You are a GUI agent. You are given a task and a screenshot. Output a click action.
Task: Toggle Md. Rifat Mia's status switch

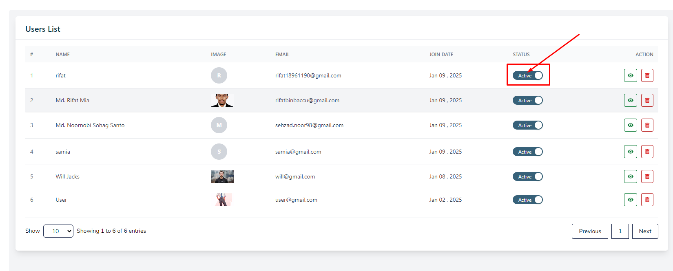[x=528, y=100]
